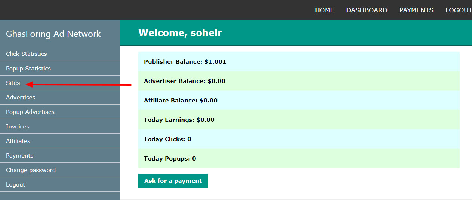
Task: Open the Click Statistics sidebar link
Action: [x=27, y=54]
